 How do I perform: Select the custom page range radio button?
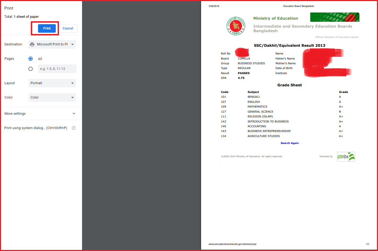pos(31,69)
